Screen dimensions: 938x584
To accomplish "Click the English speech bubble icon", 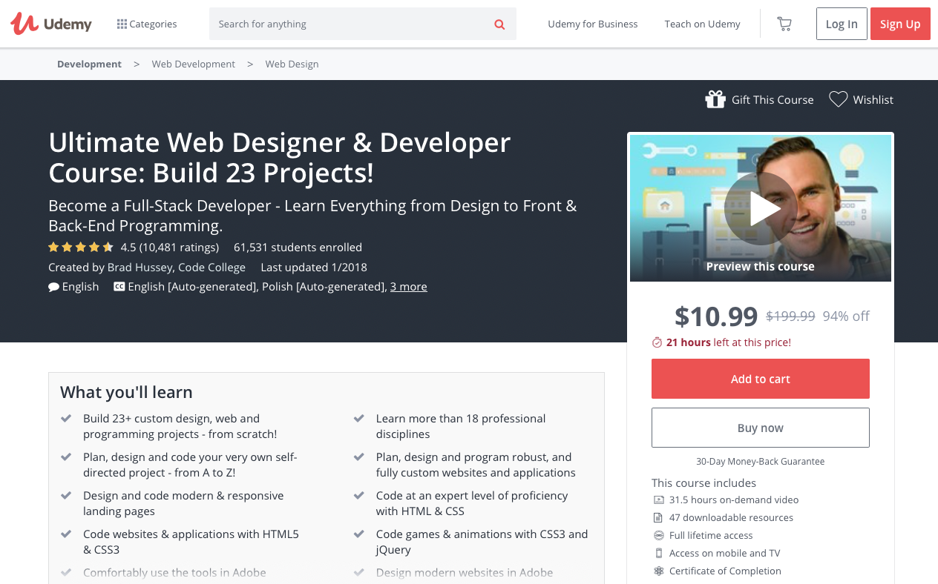I will point(54,287).
